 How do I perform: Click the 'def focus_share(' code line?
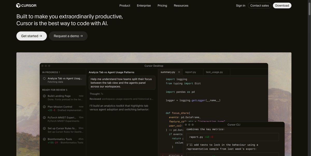click(178, 113)
